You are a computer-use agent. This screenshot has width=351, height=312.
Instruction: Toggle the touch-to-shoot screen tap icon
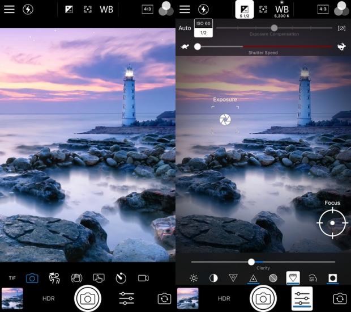pyautogui.click(x=99, y=278)
